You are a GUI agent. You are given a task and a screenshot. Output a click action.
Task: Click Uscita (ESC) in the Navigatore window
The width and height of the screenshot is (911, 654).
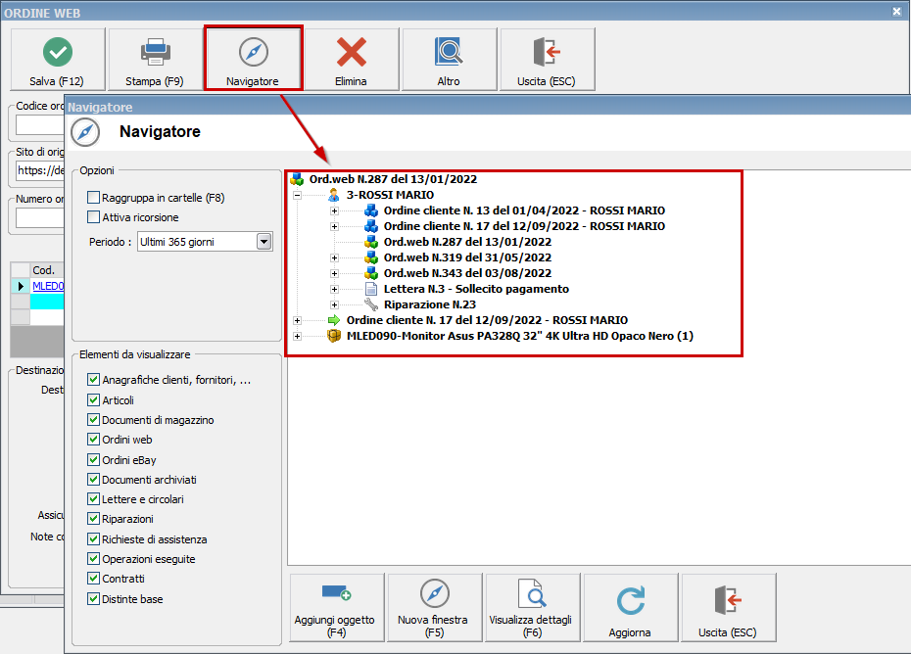click(x=729, y=608)
